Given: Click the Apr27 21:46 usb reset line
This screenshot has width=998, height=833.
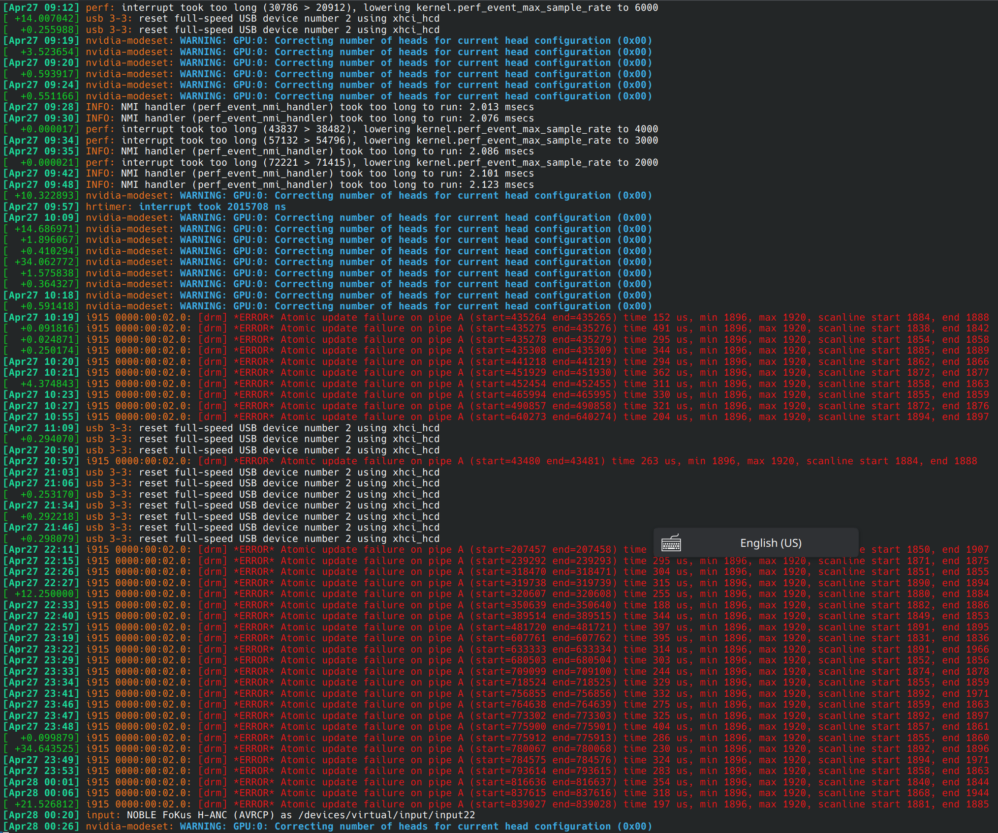Looking at the screenshot, I should coord(262,527).
